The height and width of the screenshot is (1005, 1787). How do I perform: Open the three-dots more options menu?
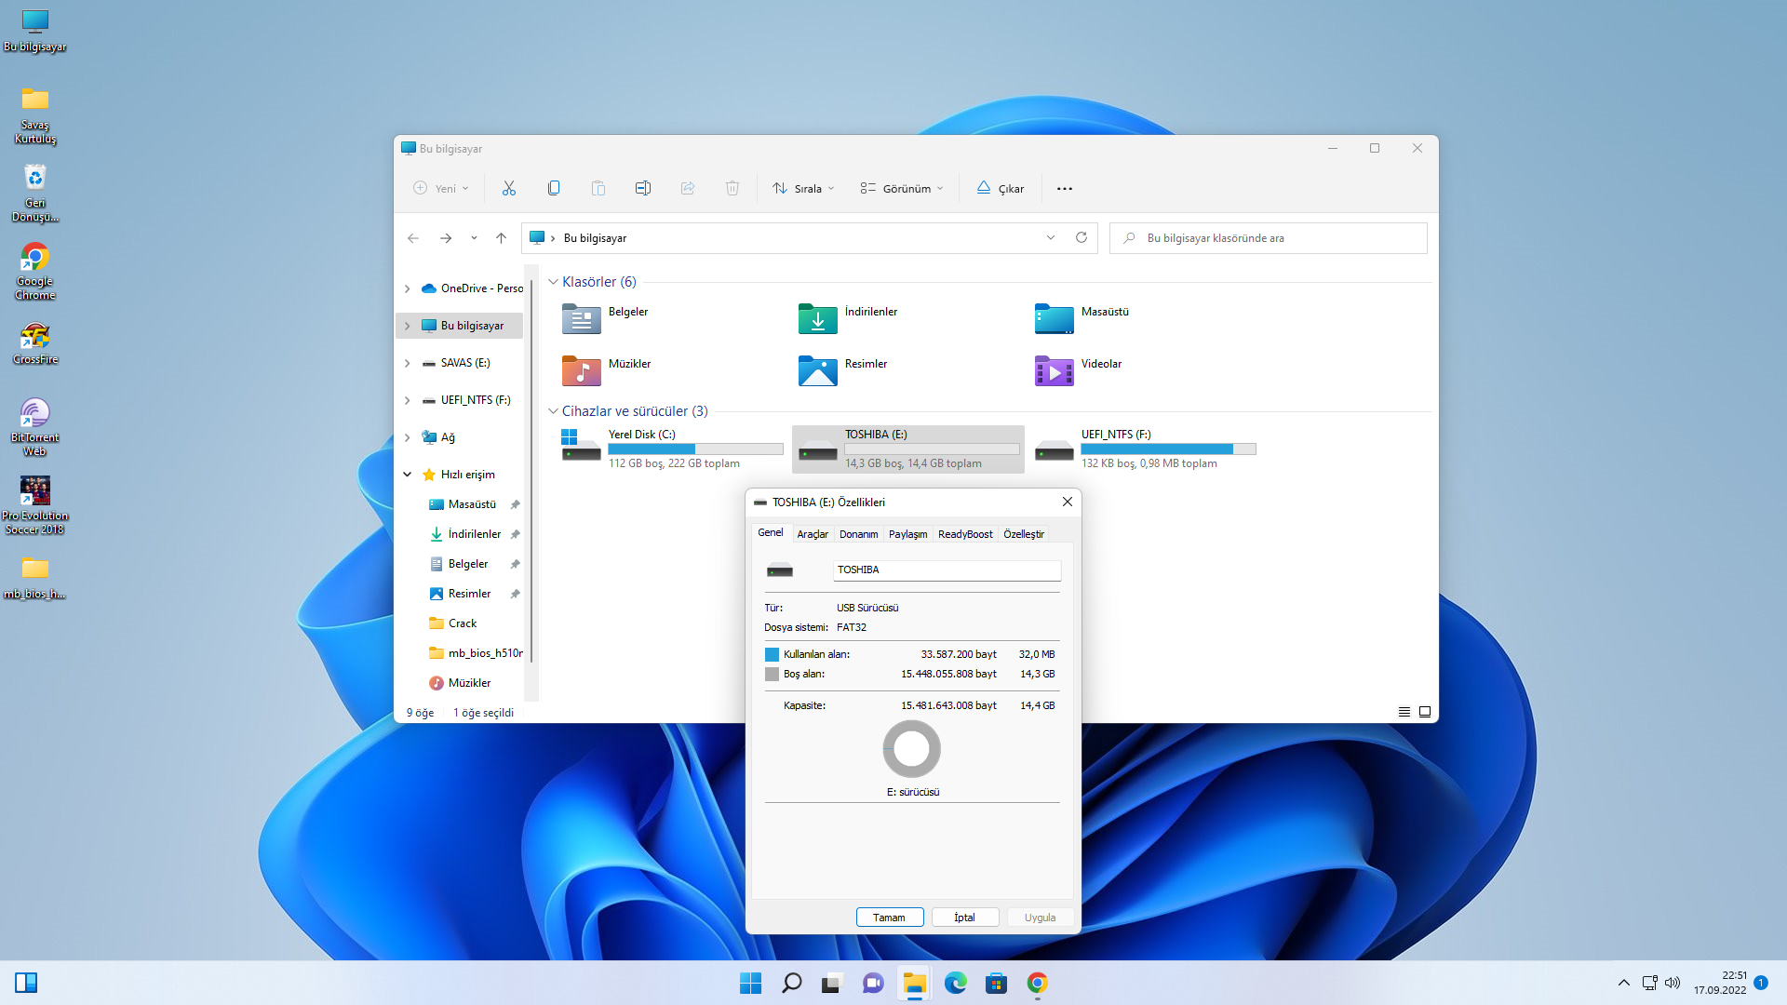(x=1065, y=188)
